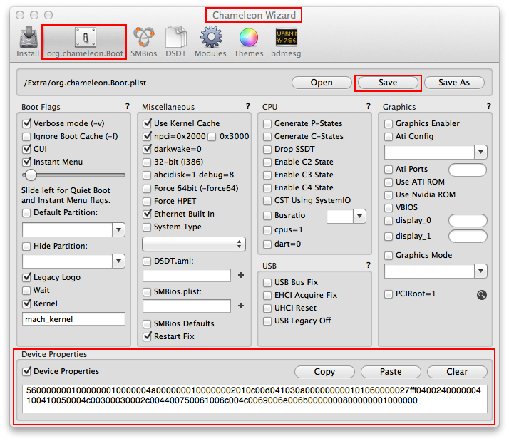Enable Graphics Enabler checkbox
This screenshot has height=441, width=509.
tap(389, 124)
